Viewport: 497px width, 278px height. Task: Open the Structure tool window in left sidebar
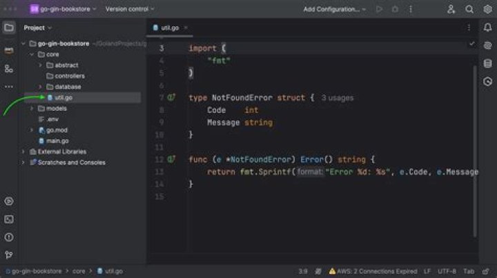pyautogui.click(x=8, y=69)
